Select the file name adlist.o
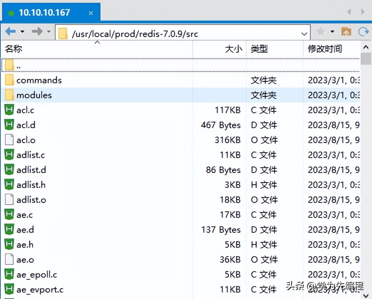Viewport: 372px width, 299px height. coord(31,200)
